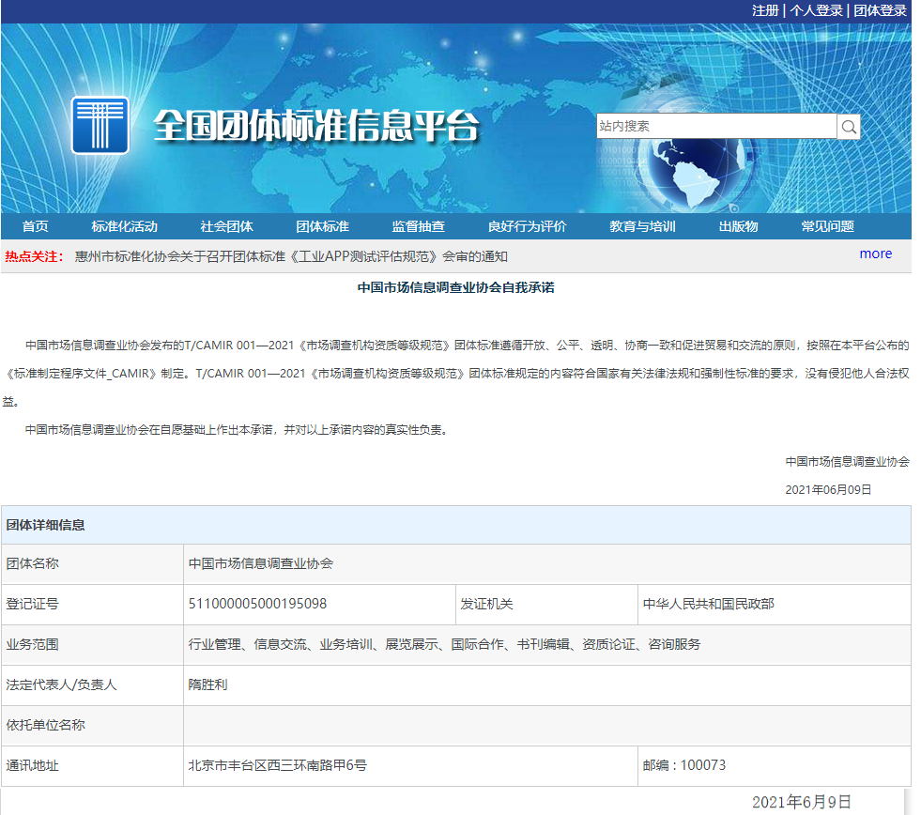Click the name 隋胜利
The width and height of the screenshot is (921, 815).
tap(207, 685)
